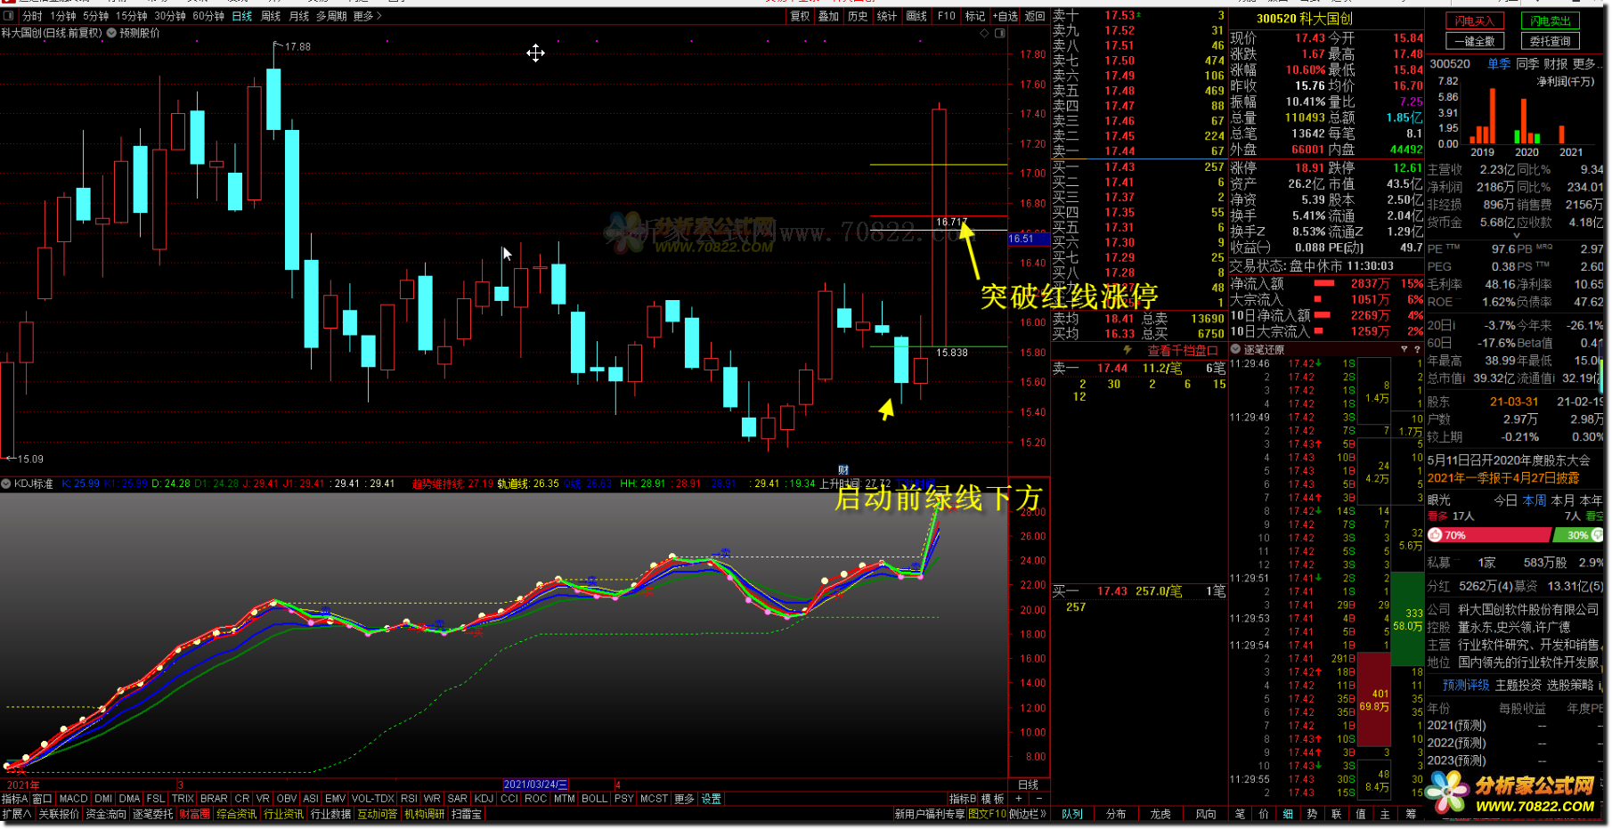Switch sentiment period to 今日
Viewport: 1612px width, 829px height.
[1505, 500]
